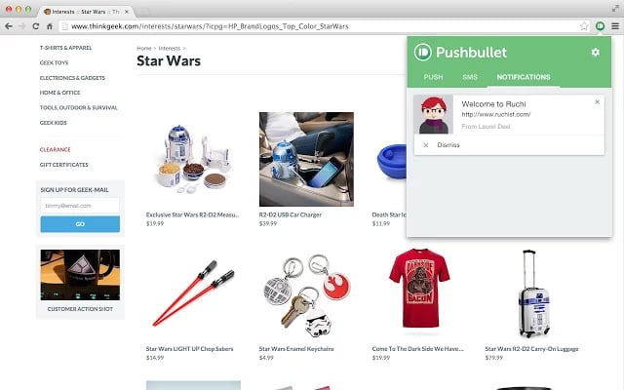The width and height of the screenshot is (624, 390).
Task: Open Geek Toys category
Action: point(54,62)
